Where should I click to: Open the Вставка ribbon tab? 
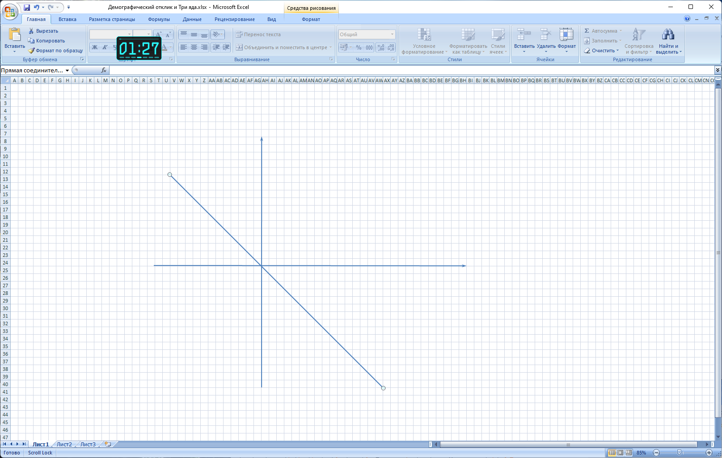68,19
